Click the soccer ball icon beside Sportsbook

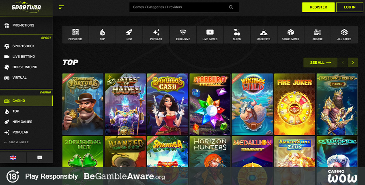[7, 46]
